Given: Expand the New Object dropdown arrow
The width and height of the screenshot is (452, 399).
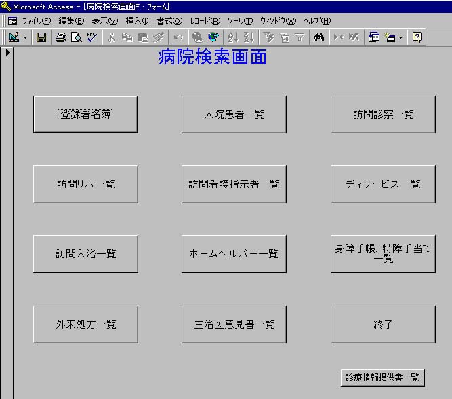Looking at the screenshot, I should coord(400,37).
